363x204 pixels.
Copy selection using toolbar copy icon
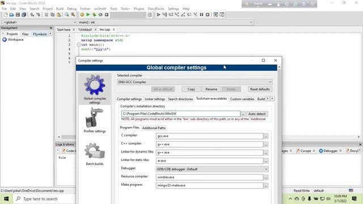[53, 15]
